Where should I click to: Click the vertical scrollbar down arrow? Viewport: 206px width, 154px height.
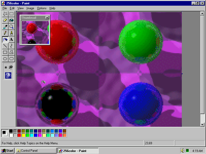click(202, 125)
